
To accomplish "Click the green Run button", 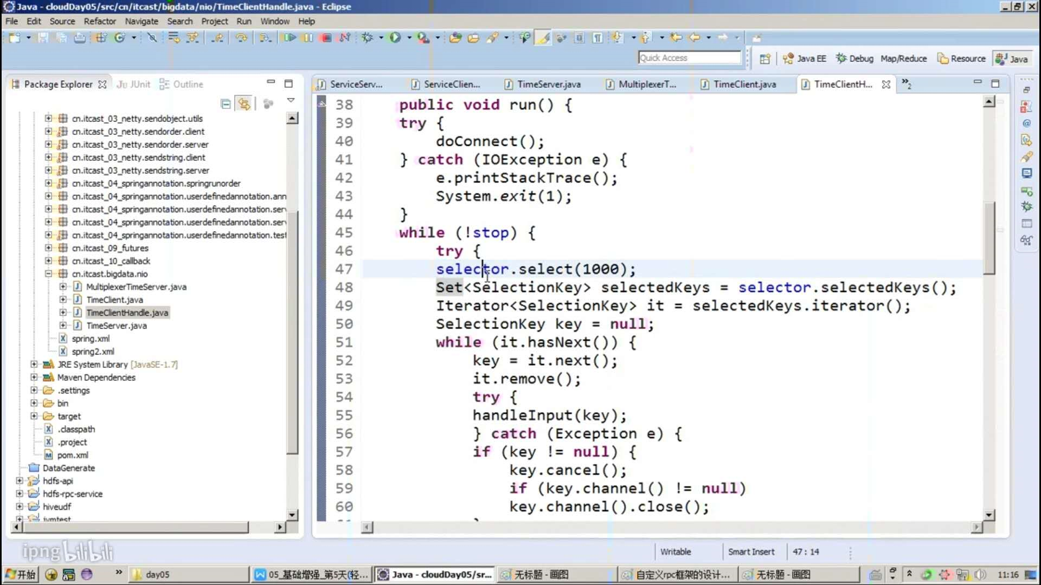I will click(395, 37).
